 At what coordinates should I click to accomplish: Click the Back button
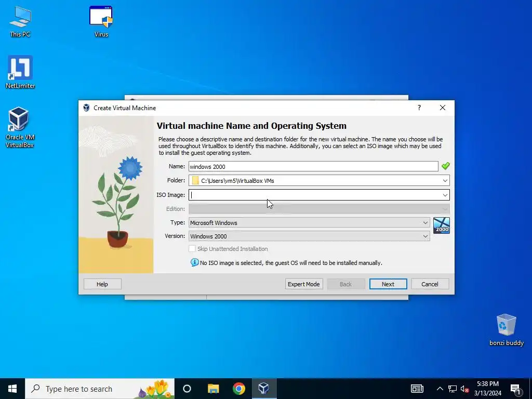[x=345, y=284]
